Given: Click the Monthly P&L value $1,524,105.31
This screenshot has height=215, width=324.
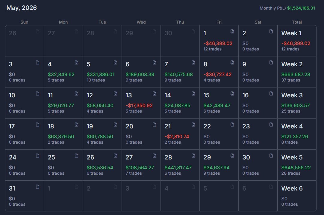Looking at the screenshot, I should [301, 8].
